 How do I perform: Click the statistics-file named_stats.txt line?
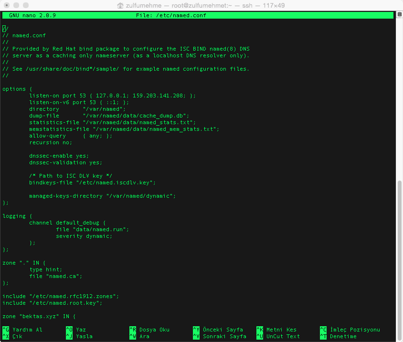pyautogui.click(x=113, y=122)
